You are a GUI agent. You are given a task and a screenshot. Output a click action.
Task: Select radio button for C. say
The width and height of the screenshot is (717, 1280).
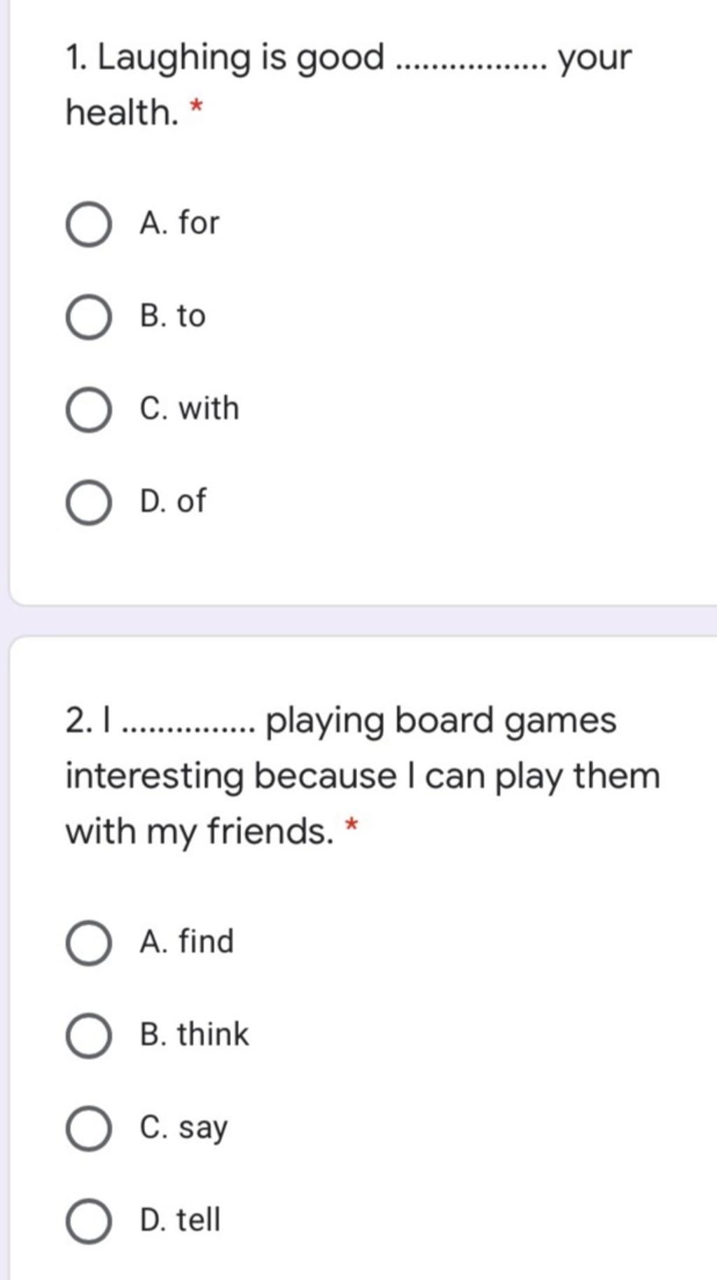click(88, 1128)
